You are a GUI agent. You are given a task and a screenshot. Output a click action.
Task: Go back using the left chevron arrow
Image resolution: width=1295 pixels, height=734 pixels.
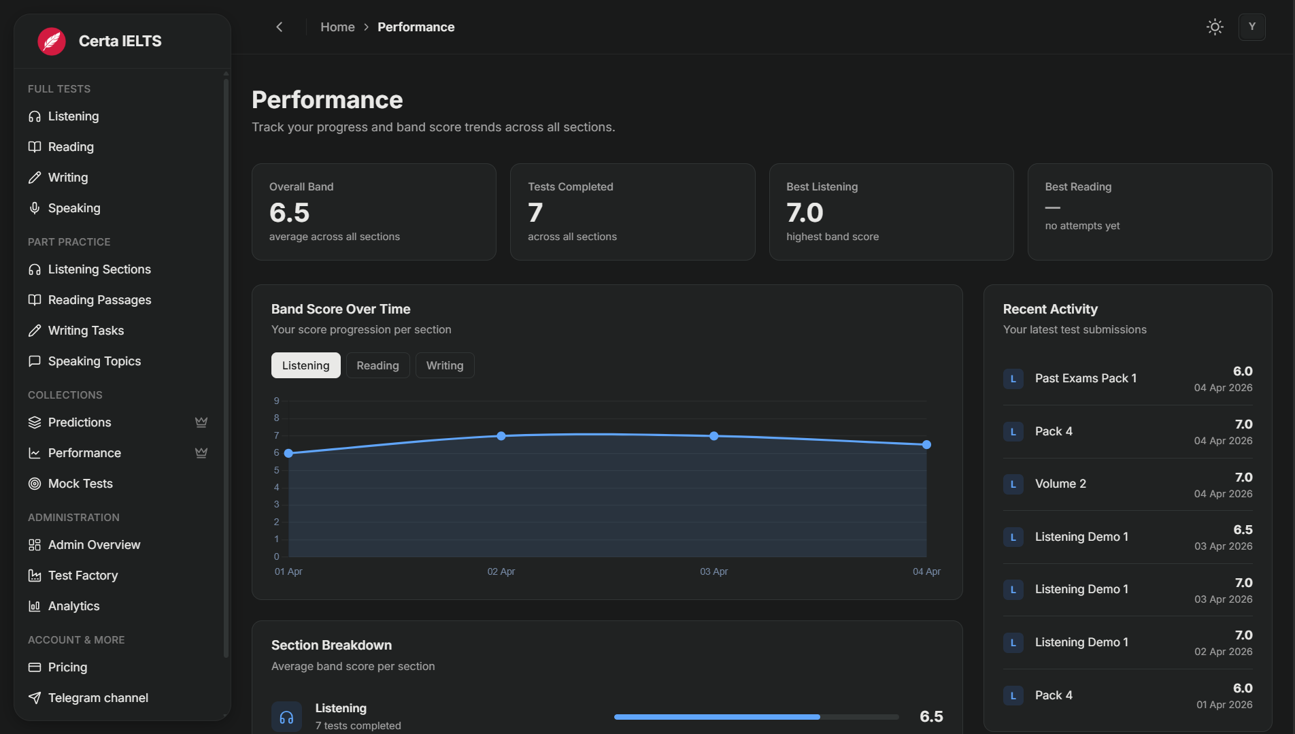pyautogui.click(x=279, y=27)
